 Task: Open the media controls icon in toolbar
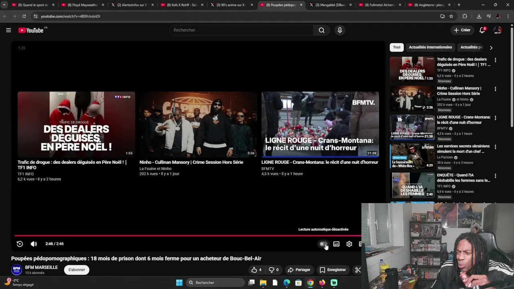click(x=489, y=16)
